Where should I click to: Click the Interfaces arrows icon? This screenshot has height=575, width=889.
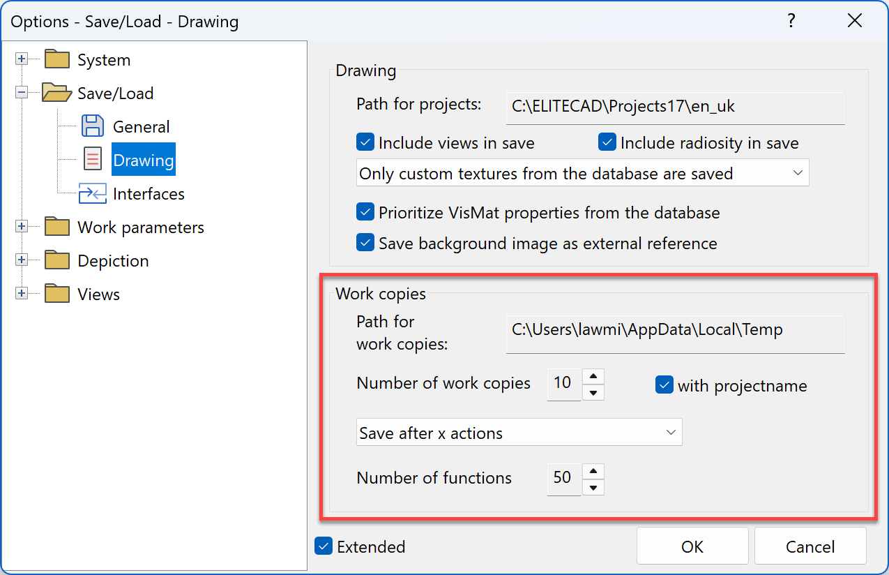pyautogui.click(x=93, y=193)
